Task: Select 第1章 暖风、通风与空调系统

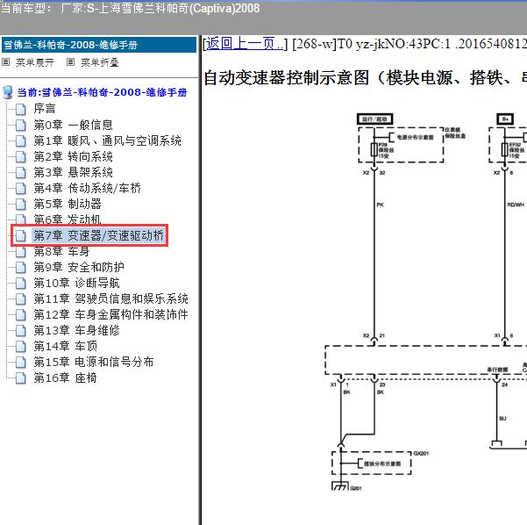Action: tap(107, 140)
